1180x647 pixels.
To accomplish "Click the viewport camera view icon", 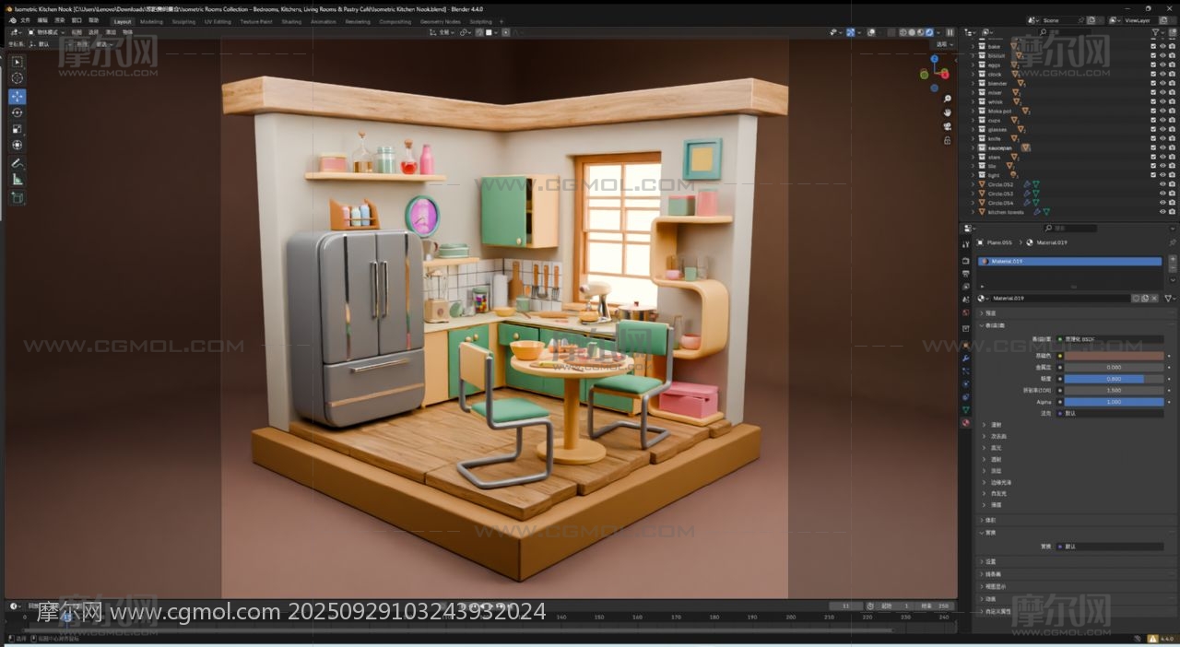I will point(947,126).
